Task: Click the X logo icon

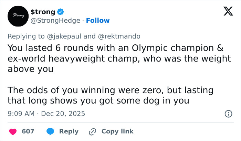Action: [226, 12]
